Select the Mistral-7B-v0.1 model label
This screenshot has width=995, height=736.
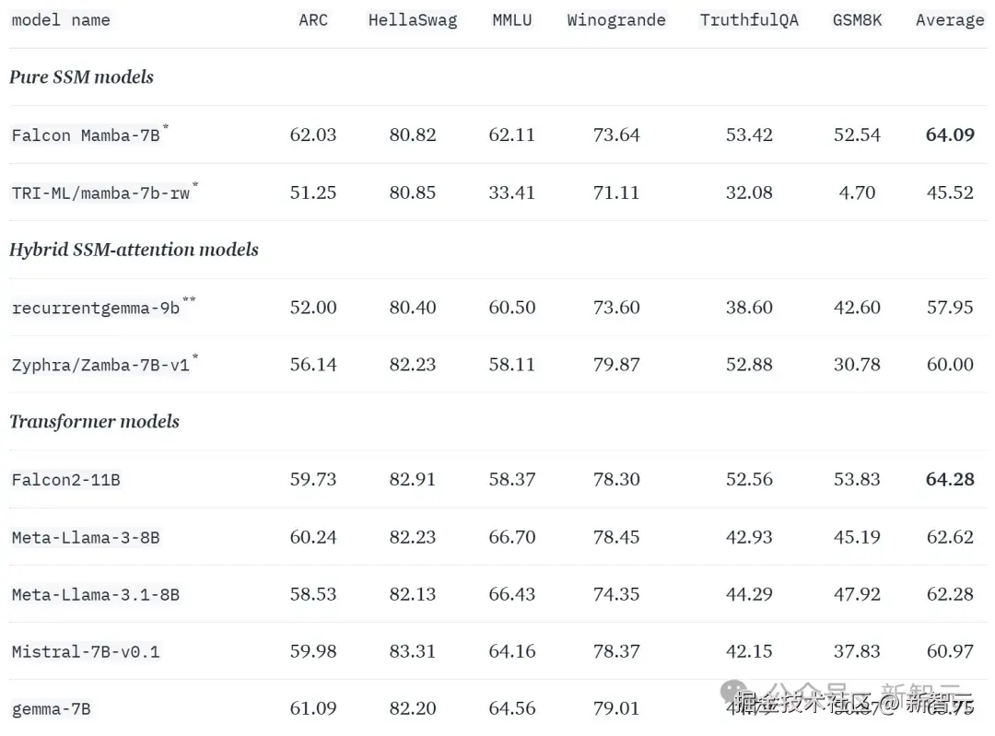86,652
